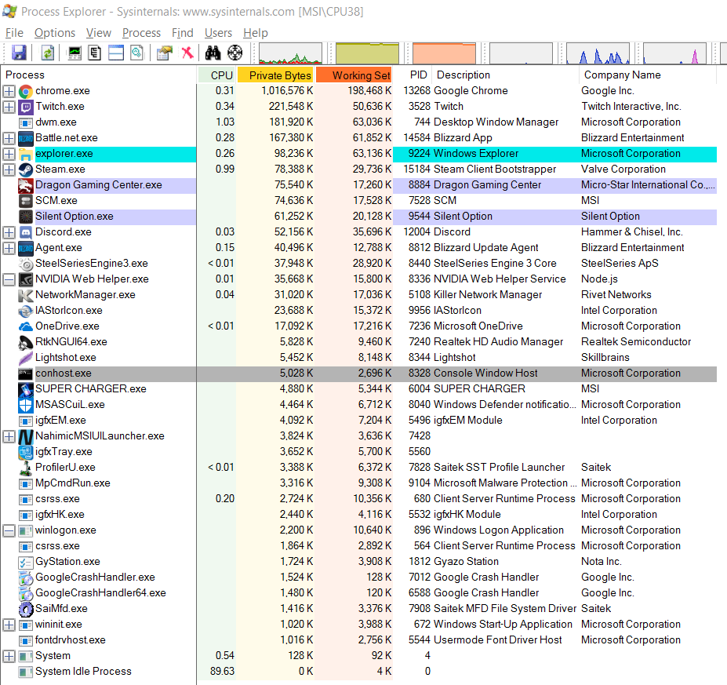Click the Discord.exe process icon

[x=26, y=232]
